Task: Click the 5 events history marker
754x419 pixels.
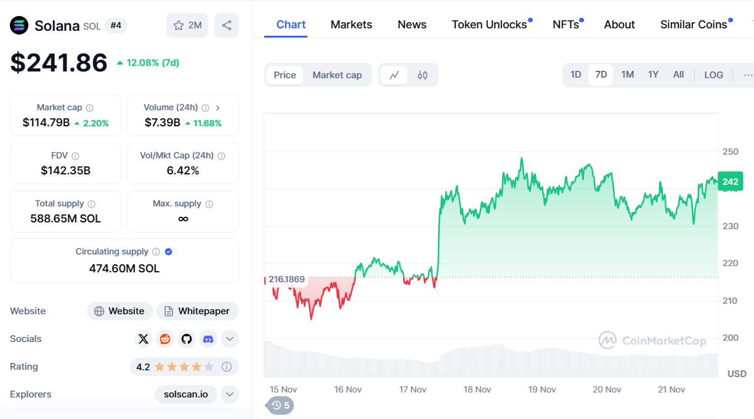Action: [x=280, y=405]
